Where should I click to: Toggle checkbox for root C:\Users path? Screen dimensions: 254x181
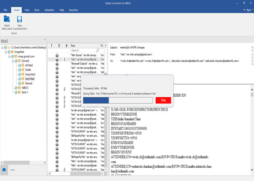tap(5, 47)
